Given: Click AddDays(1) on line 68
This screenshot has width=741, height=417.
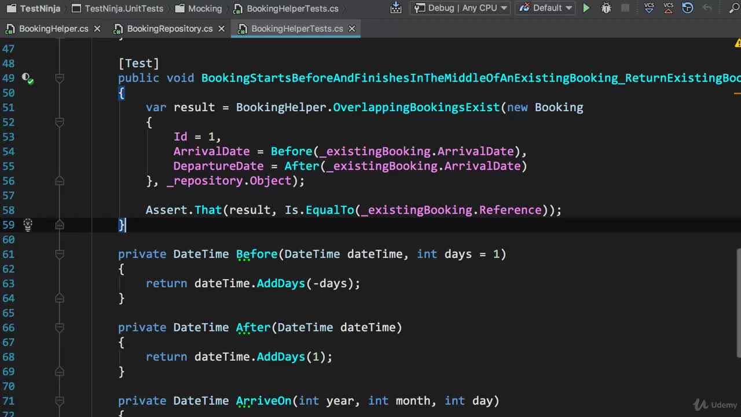Looking at the screenshot, I should pyautogui.click(x=291, y=357).
